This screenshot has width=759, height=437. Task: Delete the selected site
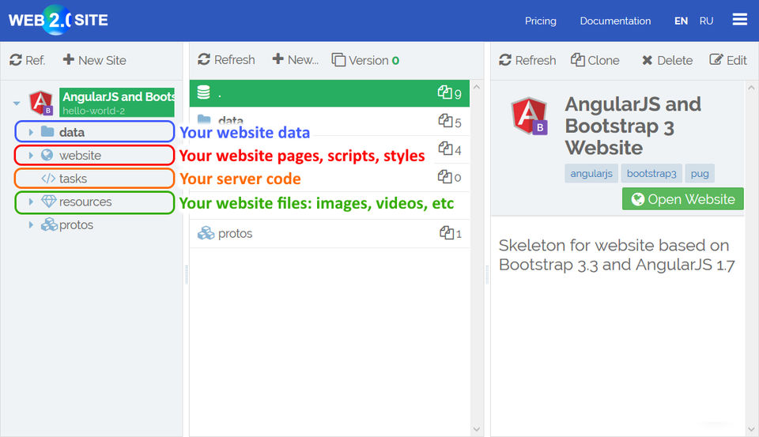667,60
